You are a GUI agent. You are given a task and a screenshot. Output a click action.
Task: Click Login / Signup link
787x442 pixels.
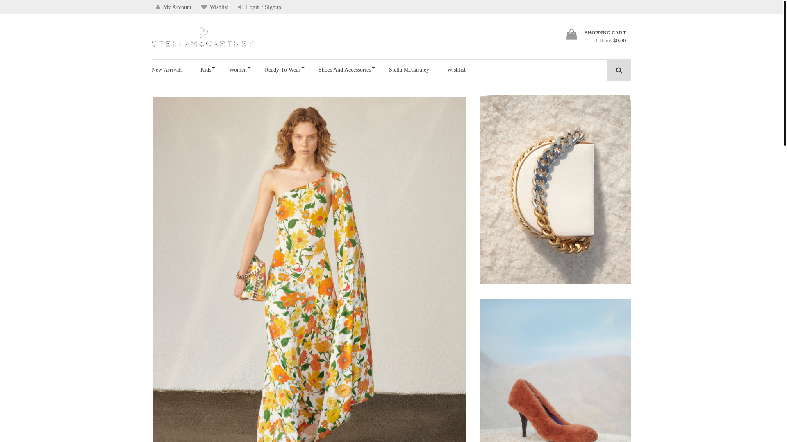tap(264, 7)
